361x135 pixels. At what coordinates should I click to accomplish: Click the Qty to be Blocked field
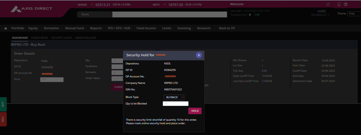[x=175, y=104]
